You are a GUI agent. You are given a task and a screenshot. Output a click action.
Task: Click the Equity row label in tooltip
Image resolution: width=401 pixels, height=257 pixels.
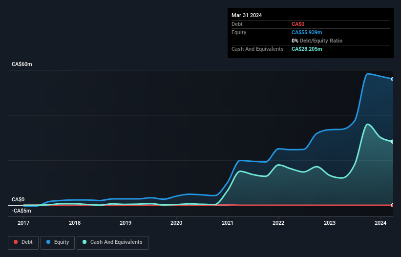click(x=239, y=32)
